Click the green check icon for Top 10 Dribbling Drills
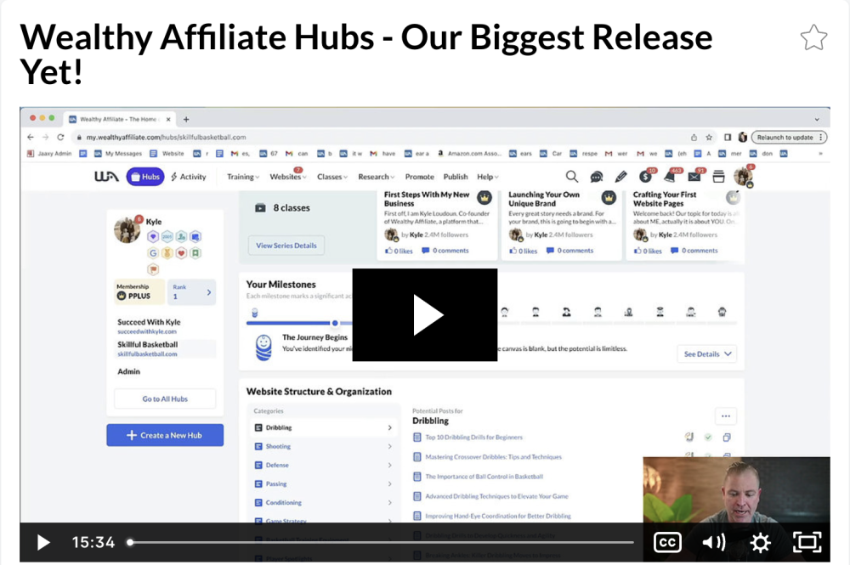 [x=708, y=438]
